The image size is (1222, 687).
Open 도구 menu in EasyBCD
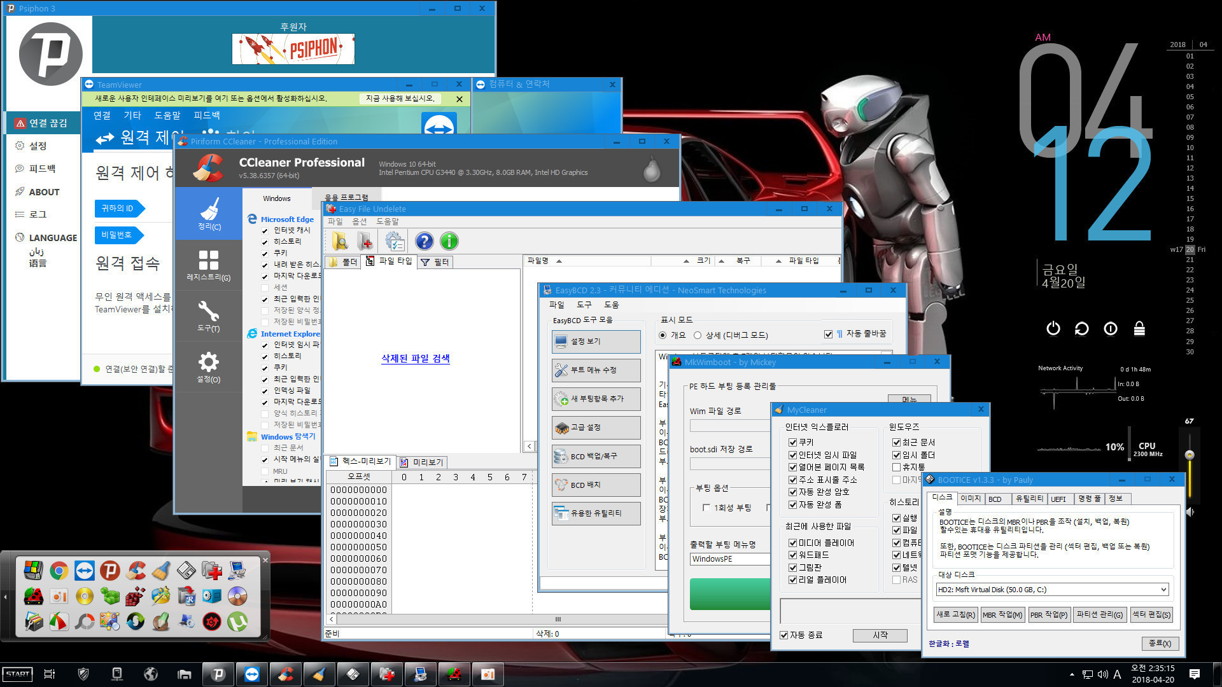pos(584,305)
